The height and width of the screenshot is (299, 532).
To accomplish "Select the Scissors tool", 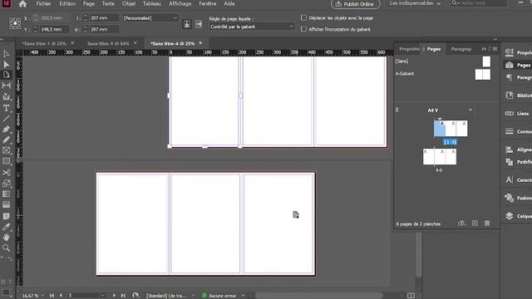I will click(6, 173).
